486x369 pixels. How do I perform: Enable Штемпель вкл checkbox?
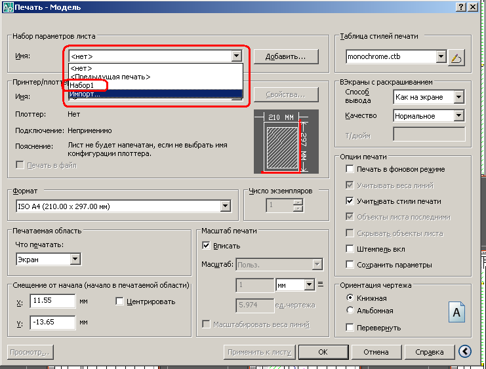(350, 248)
